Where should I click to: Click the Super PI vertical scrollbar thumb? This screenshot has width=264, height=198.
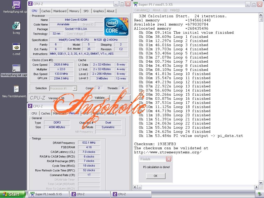click(261, 19)
